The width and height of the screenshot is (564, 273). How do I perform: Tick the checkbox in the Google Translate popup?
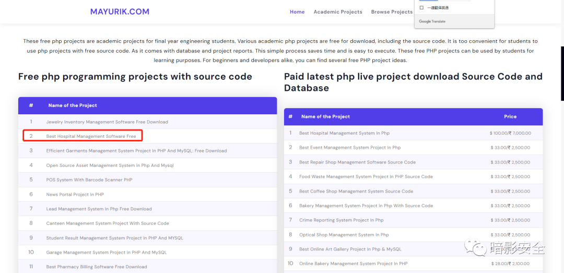tap(422, 8)
